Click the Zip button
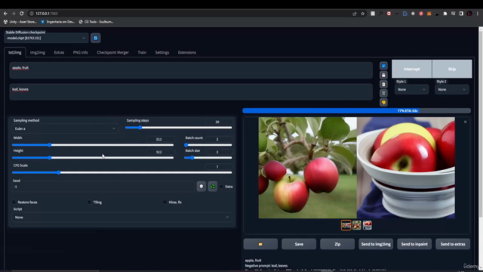 point(337,244)
